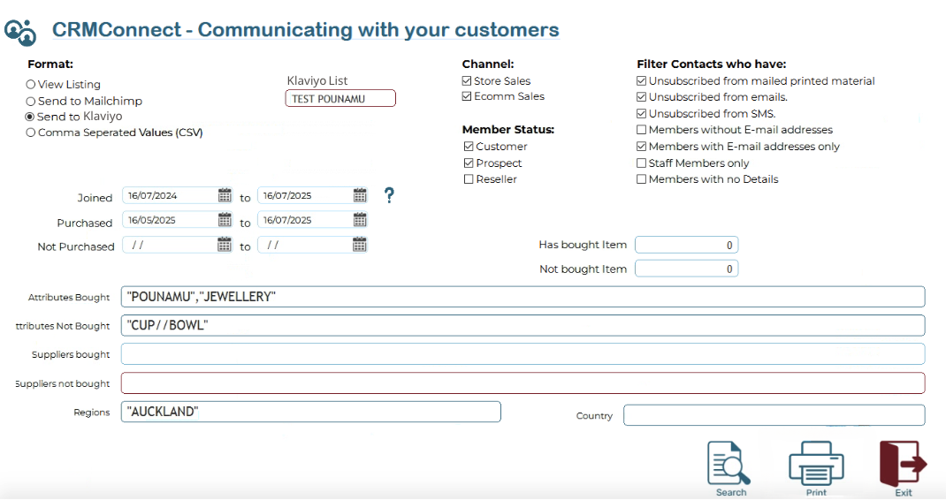946x500 pixels.
Task: Open calendar for Purchased start date
Action: point(225,220)
